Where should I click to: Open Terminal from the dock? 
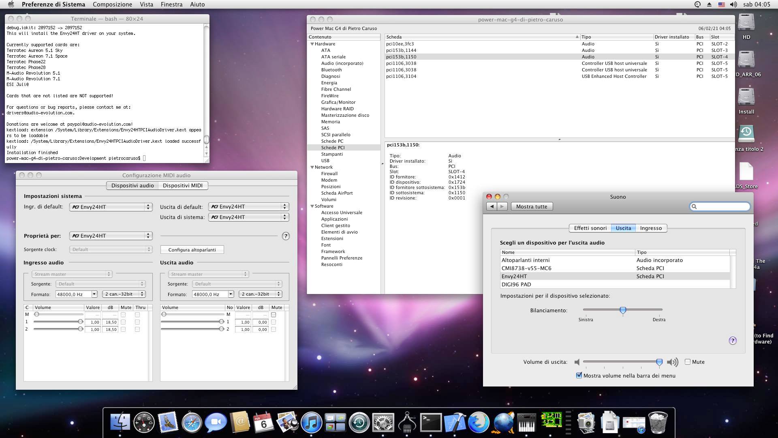(431, 423)
